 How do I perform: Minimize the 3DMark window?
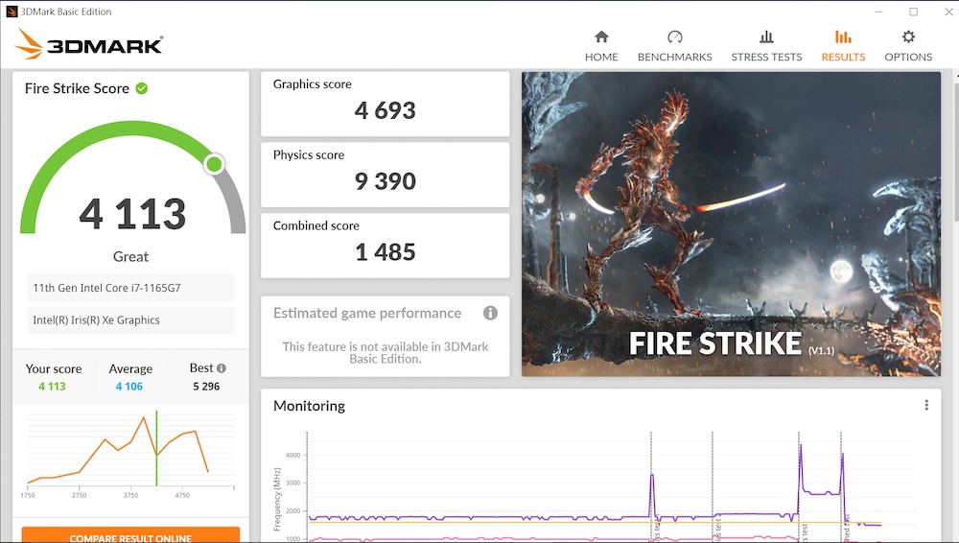click(878, 12)
